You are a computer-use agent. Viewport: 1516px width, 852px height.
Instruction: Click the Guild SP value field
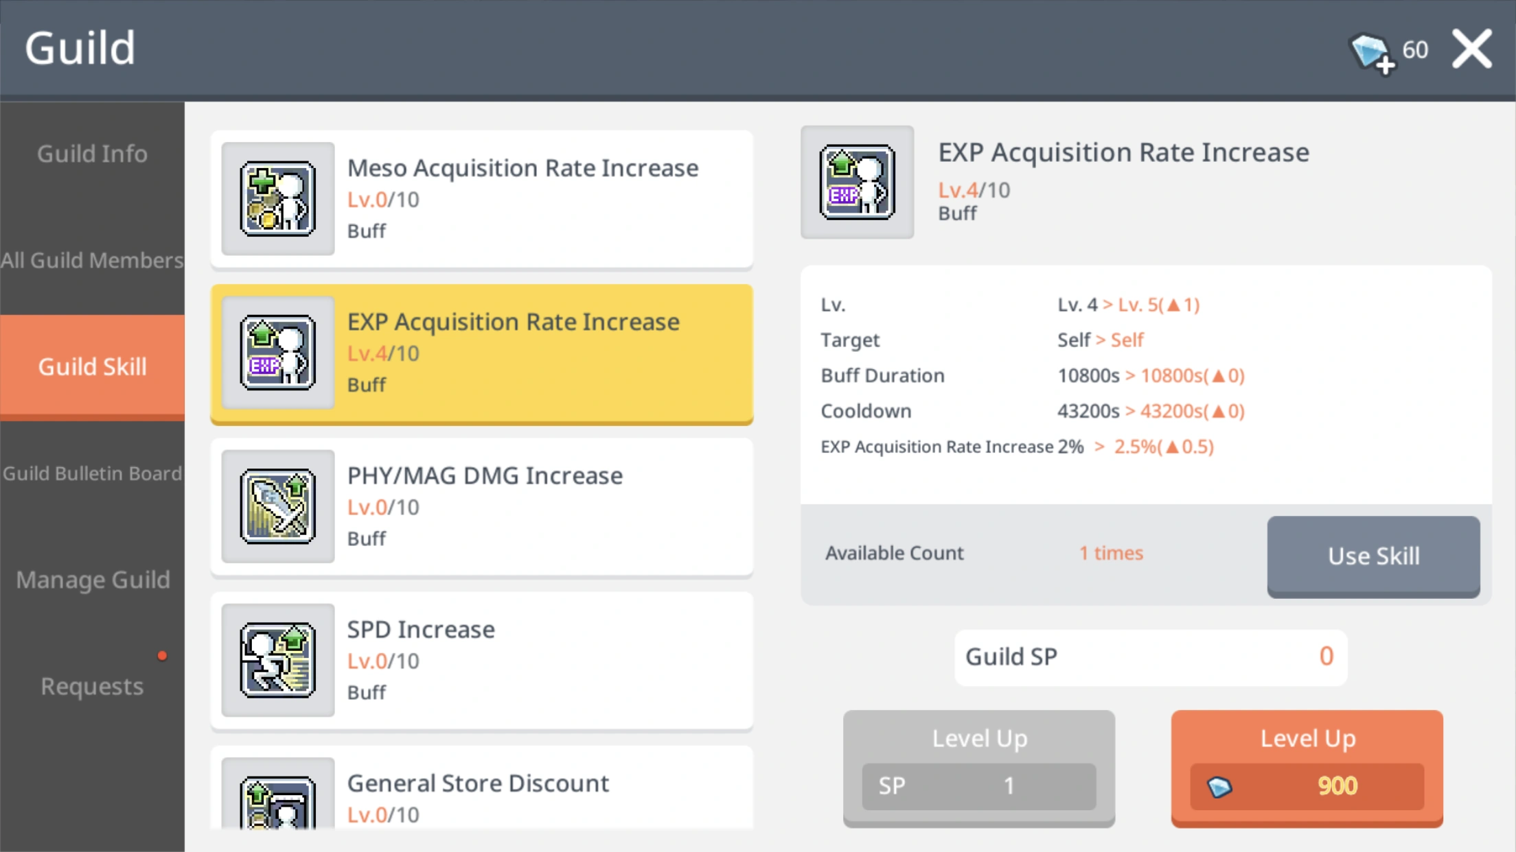click(1150, 656)
